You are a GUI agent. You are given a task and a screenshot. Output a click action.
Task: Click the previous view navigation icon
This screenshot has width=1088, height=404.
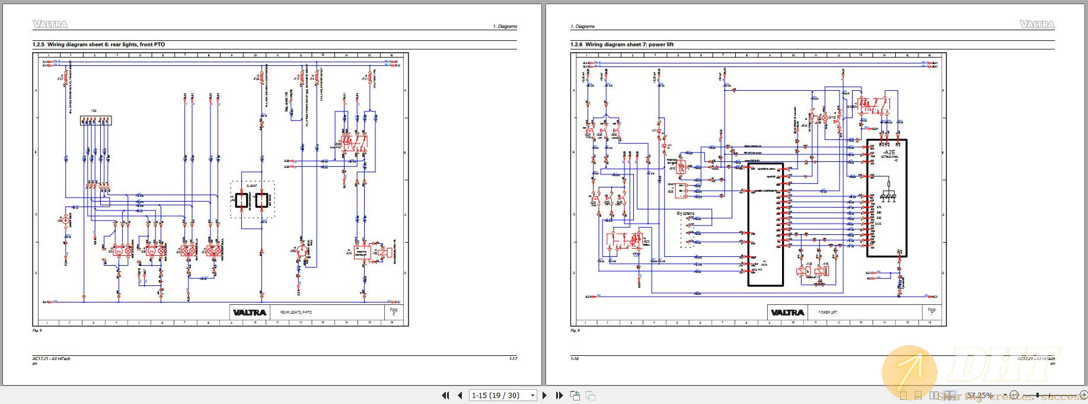tap(575, 395)
